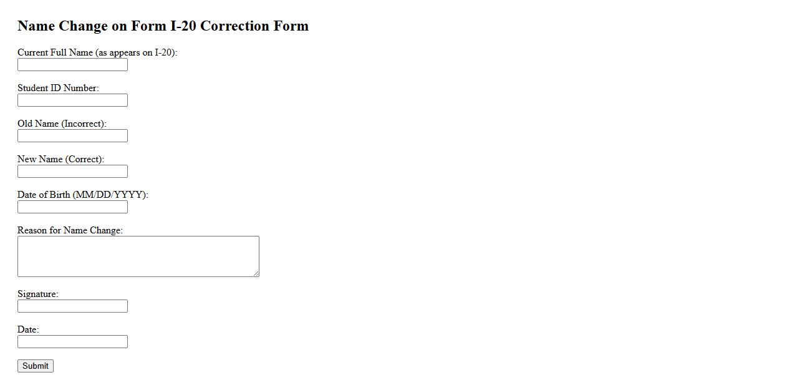Click the '(MM/DD/YYYY)' format hint text
Image resolution: width=797 pixels, height=375 pixels.
tap(110, 195)
